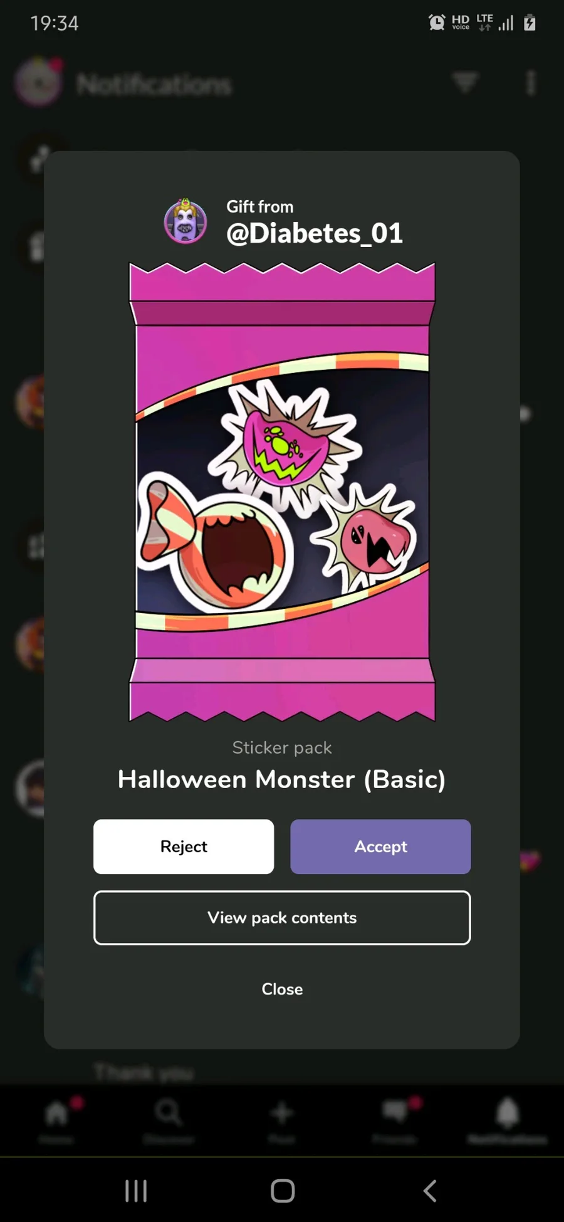The width and height of the screenshot is (564, 1222).
Task: Tap the Android recent apps button
Action: [136, 1191]
